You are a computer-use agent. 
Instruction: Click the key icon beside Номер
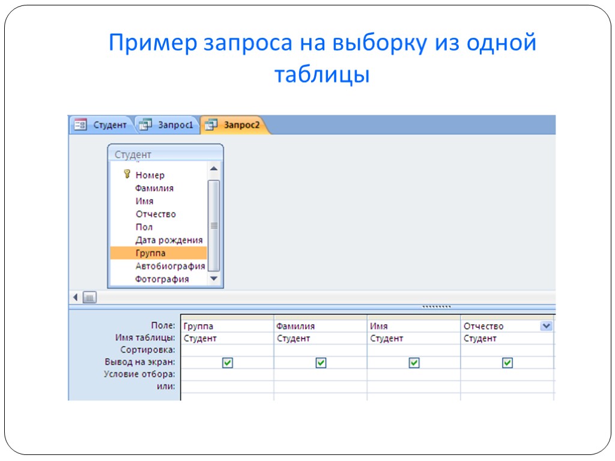(127, 174)
